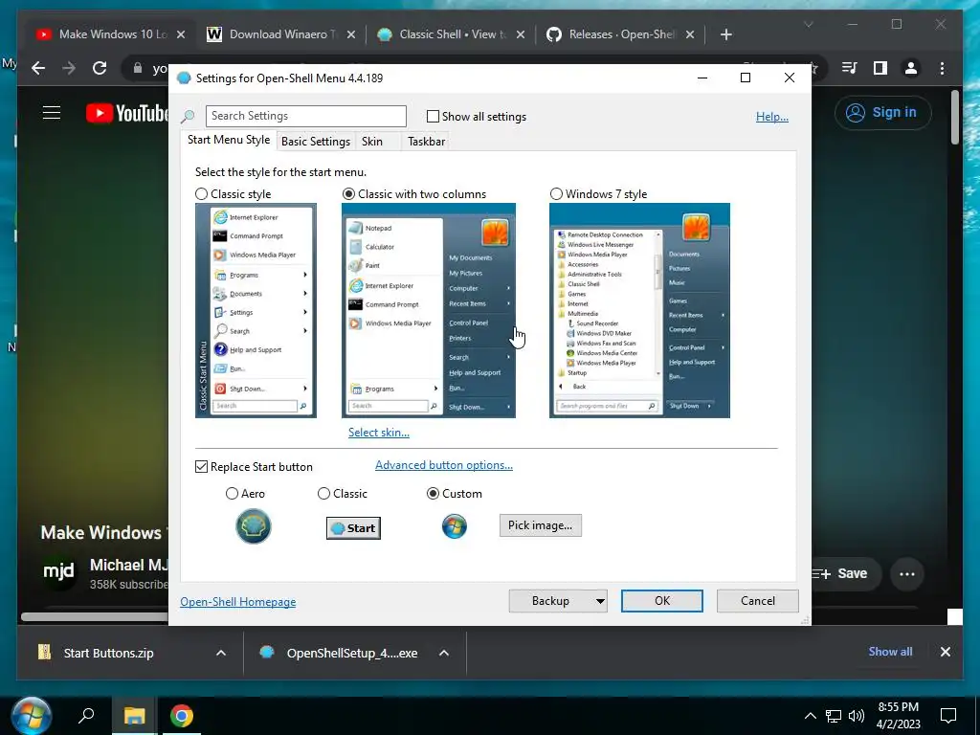This screenshot has height=735, width=980.
Task: Click the Windows 7 style menu preview thumbnail
Action: (x=639, y=310)
